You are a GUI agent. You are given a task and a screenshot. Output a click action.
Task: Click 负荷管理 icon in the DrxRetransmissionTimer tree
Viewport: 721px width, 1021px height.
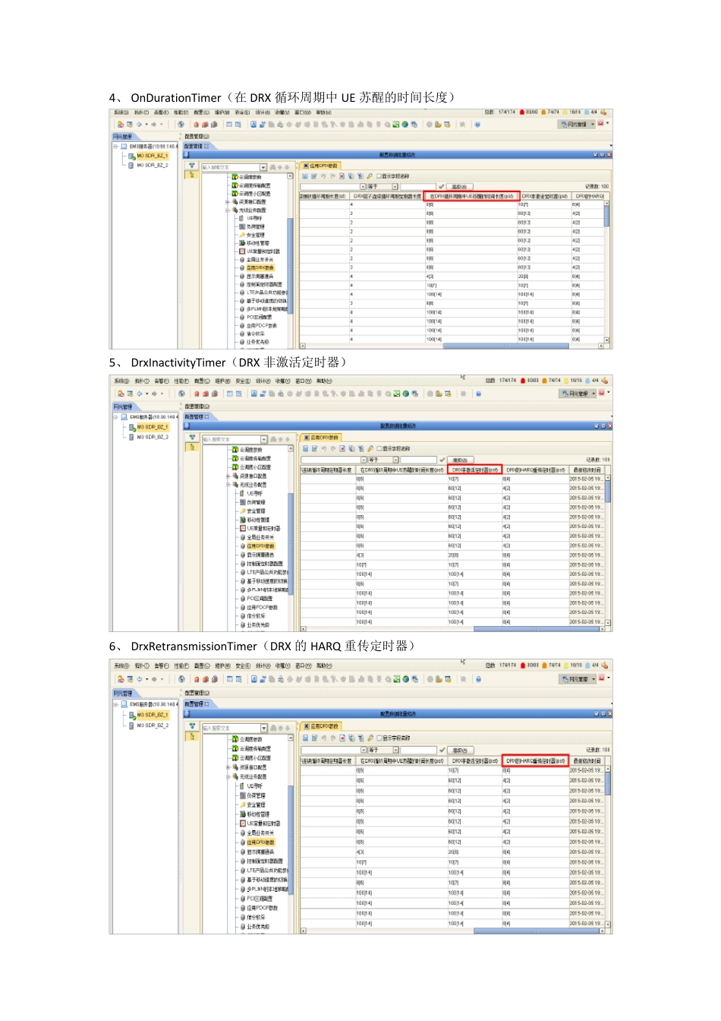click(x=242, y=795)
